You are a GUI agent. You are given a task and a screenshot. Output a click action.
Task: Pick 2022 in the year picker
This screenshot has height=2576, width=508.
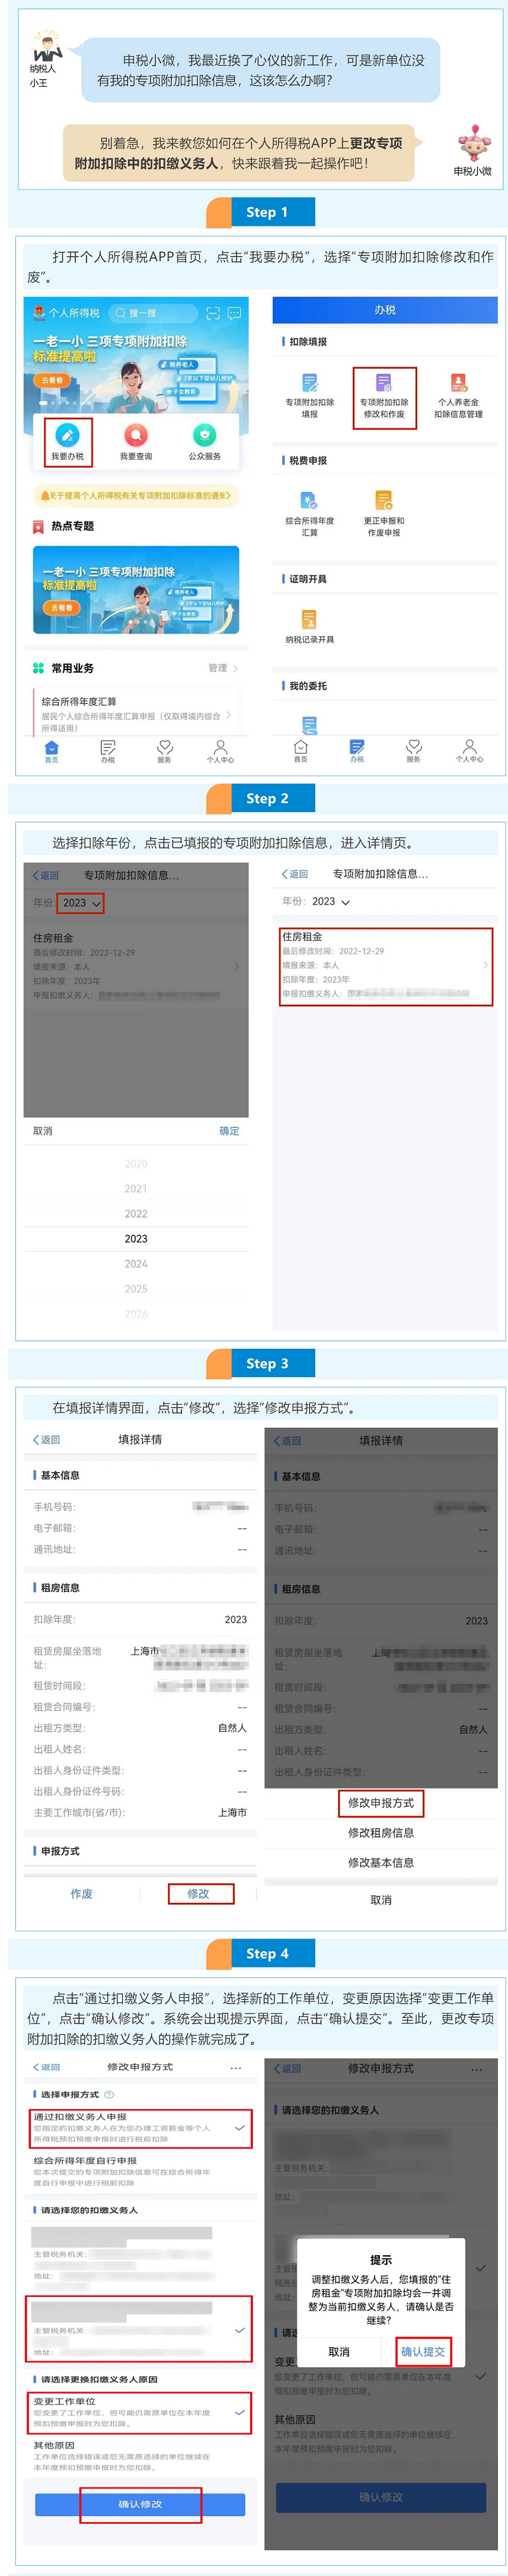136,1213
